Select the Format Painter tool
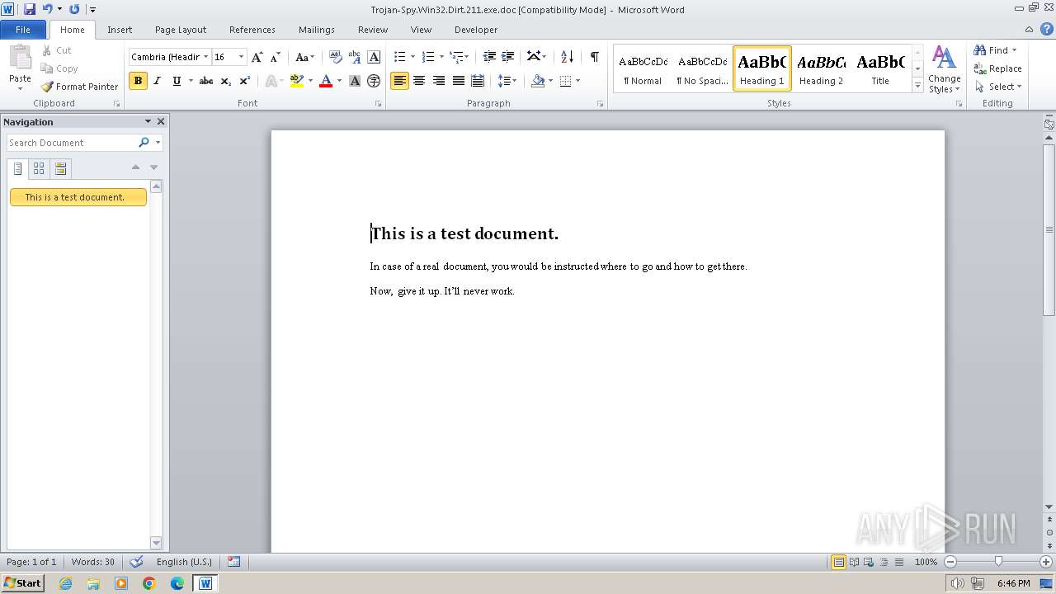Viewport: 1056px width, 594px height. (79, 87)
